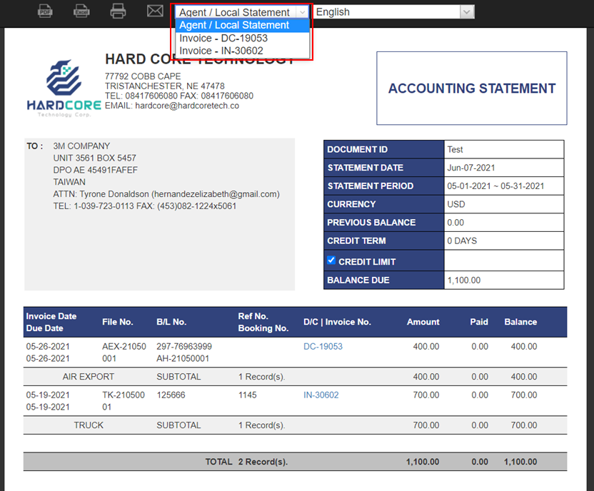
Task: Open the English language dropdown
Action: pyautogui.click(x=394, y=11)
